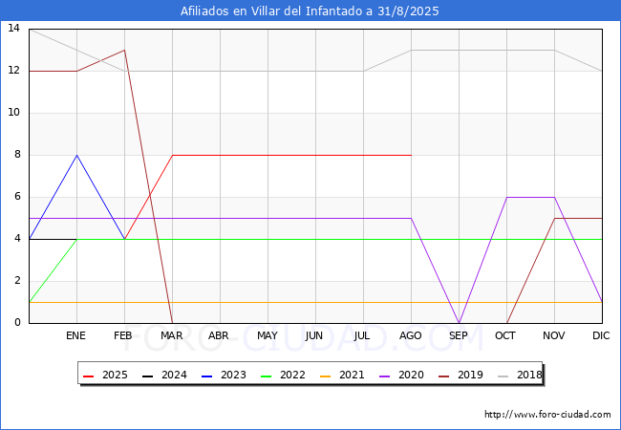
Task: Click the AGO month axis label
Action: (x=410, y=335)
